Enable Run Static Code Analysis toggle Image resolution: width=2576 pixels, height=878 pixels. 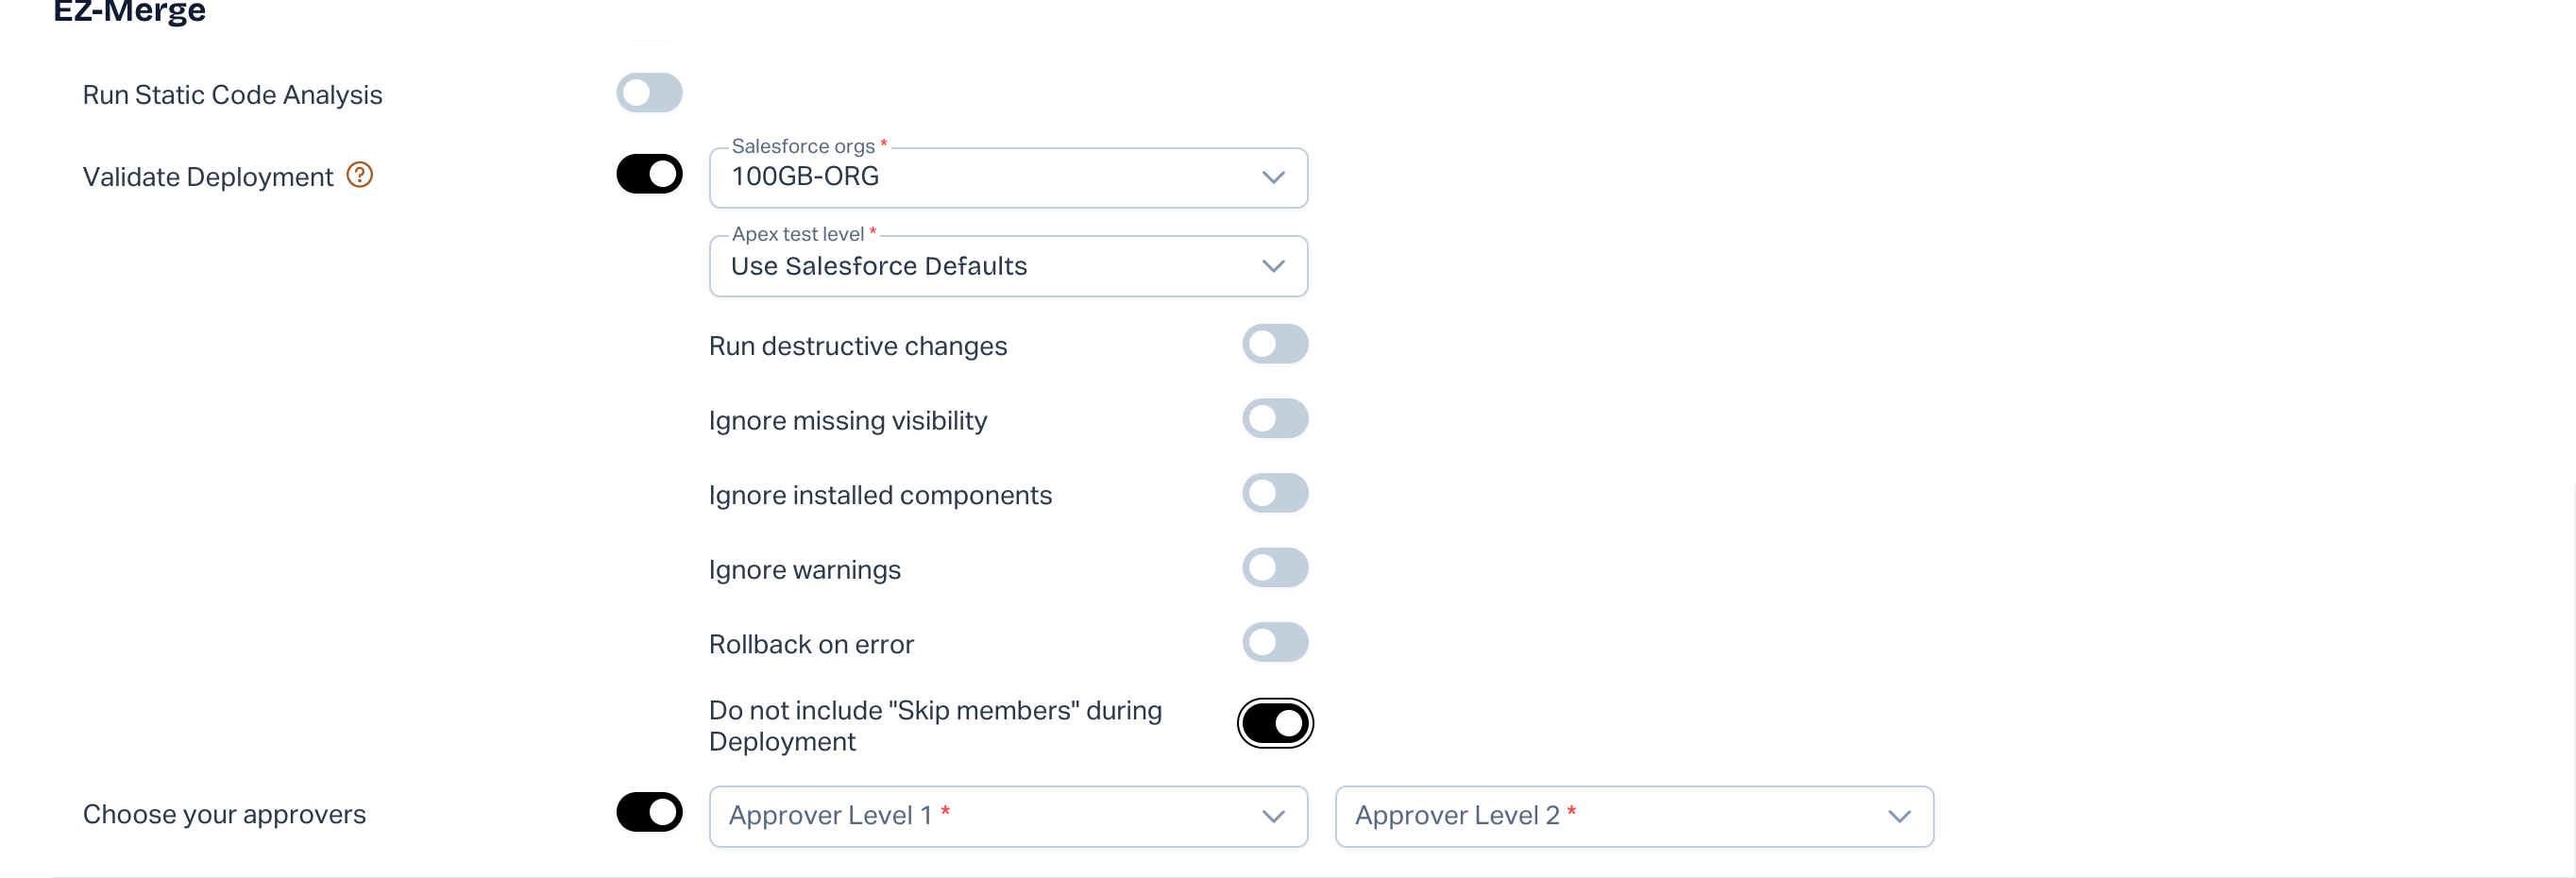[x=649, y=93]
